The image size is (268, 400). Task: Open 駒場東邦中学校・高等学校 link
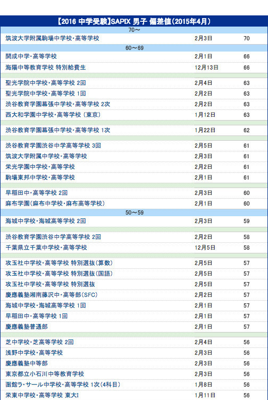pyautogui.click(x=40, y=177)
